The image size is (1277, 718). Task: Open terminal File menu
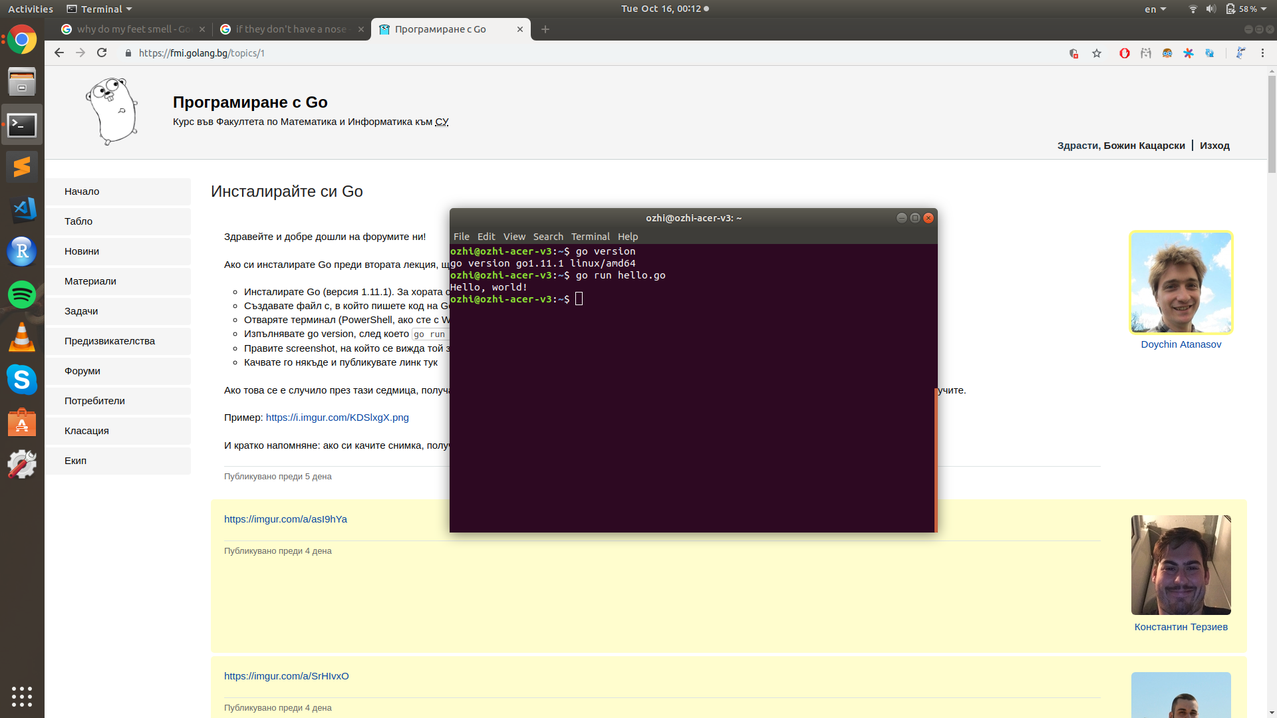coord(462,237)
